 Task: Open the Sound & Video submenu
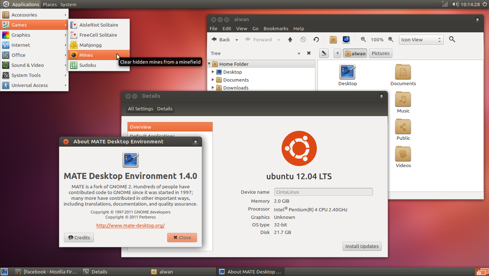click(x=35, y=65)
